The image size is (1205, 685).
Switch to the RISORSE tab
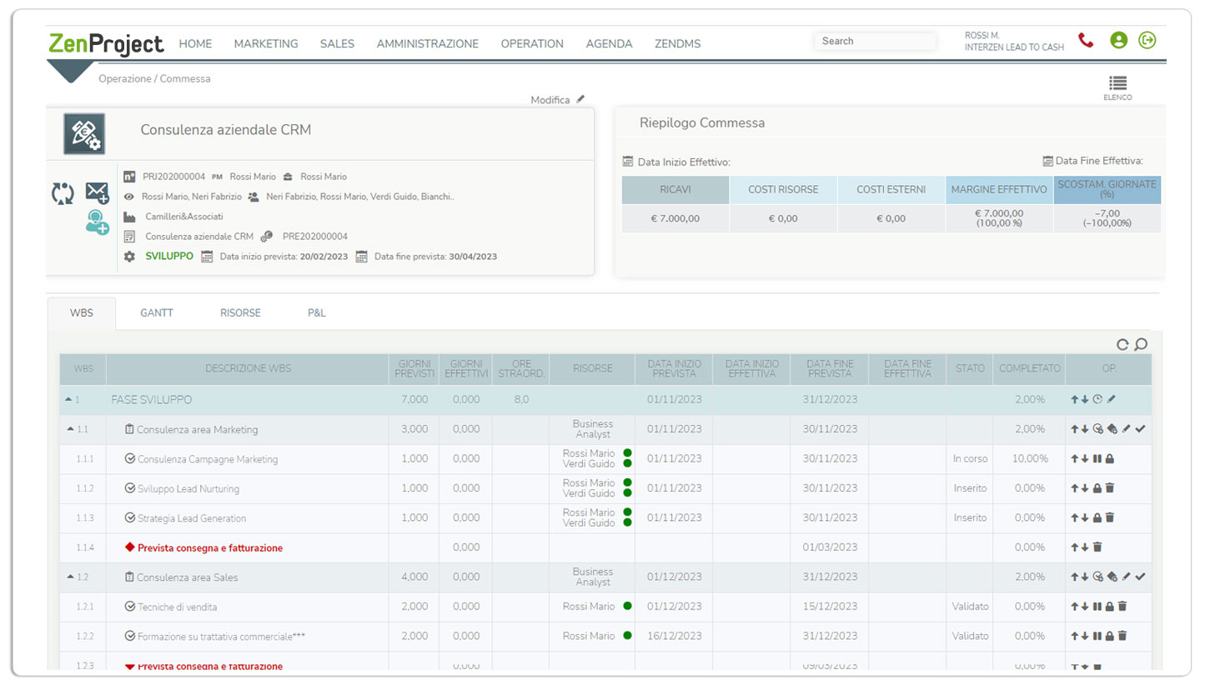click(x=240, y=313)
